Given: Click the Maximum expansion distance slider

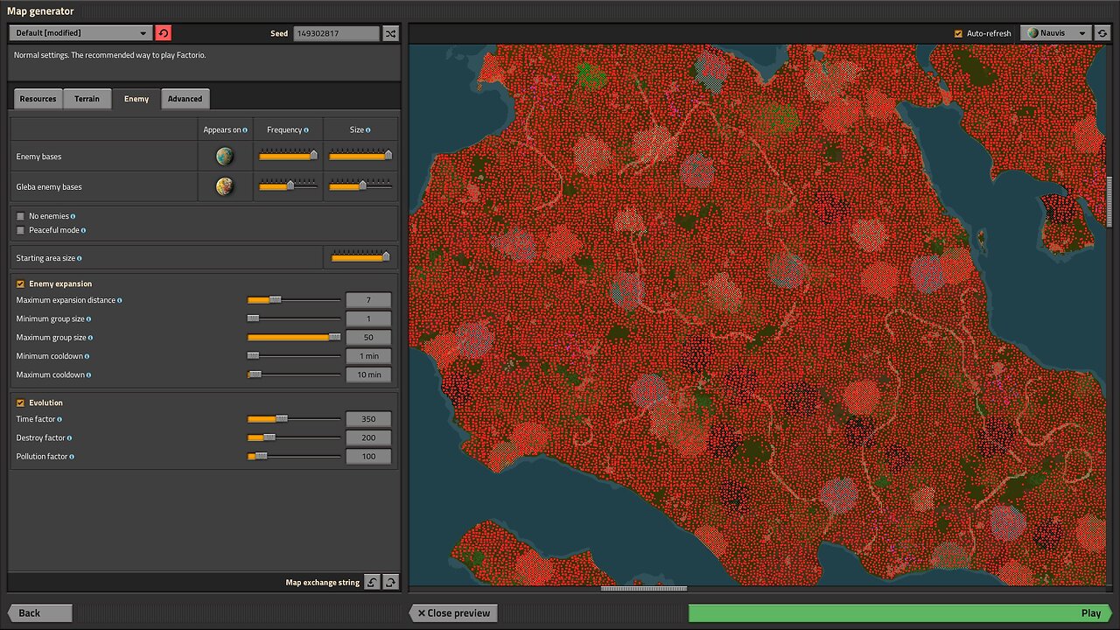Looking at the screenshot, I should pos(294,300).
